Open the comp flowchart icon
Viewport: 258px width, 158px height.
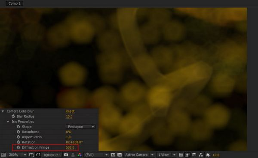pyautogui.click(x=201, y=155)
